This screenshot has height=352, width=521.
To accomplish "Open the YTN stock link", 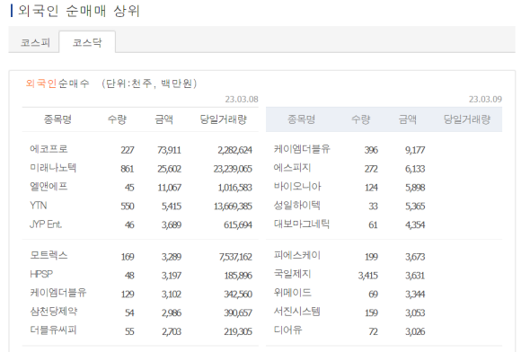I will pos(39,206).
